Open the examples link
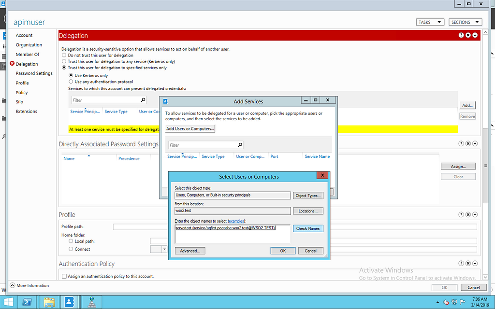This screenshot has height=309, width=495. (236, 221)
